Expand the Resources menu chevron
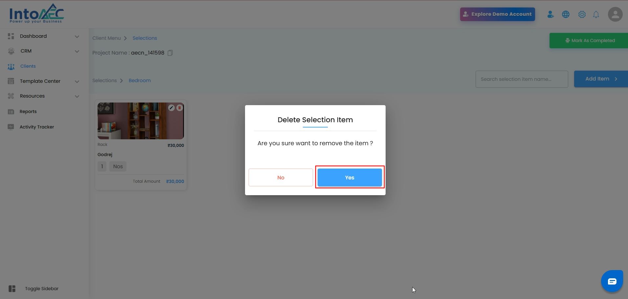Image resolution: width=628 pixels, height=299 pixels. [x=77, y=96]
